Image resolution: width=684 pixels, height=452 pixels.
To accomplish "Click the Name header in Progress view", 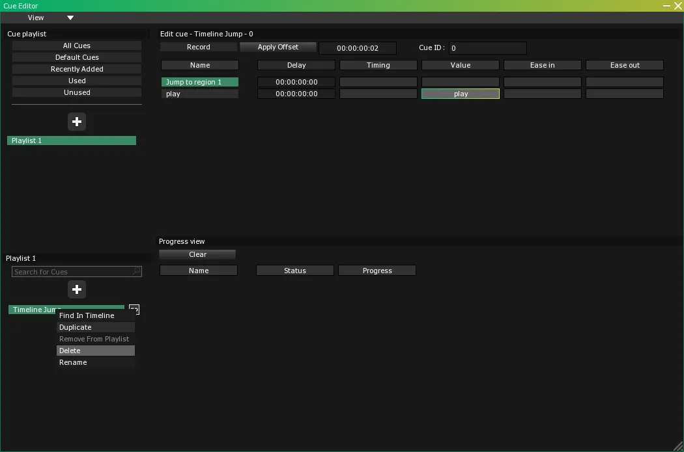I will pyautogui.click(x=199, y=271).
